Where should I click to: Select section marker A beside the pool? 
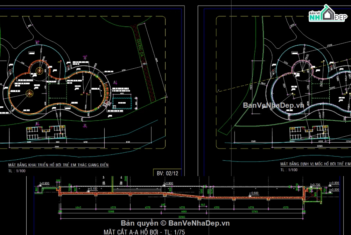[x=115, y=82]
